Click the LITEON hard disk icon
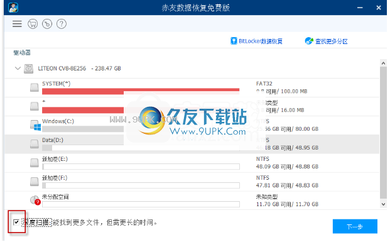The height and width of the screenshot is (242, 390). pos(28,69)
